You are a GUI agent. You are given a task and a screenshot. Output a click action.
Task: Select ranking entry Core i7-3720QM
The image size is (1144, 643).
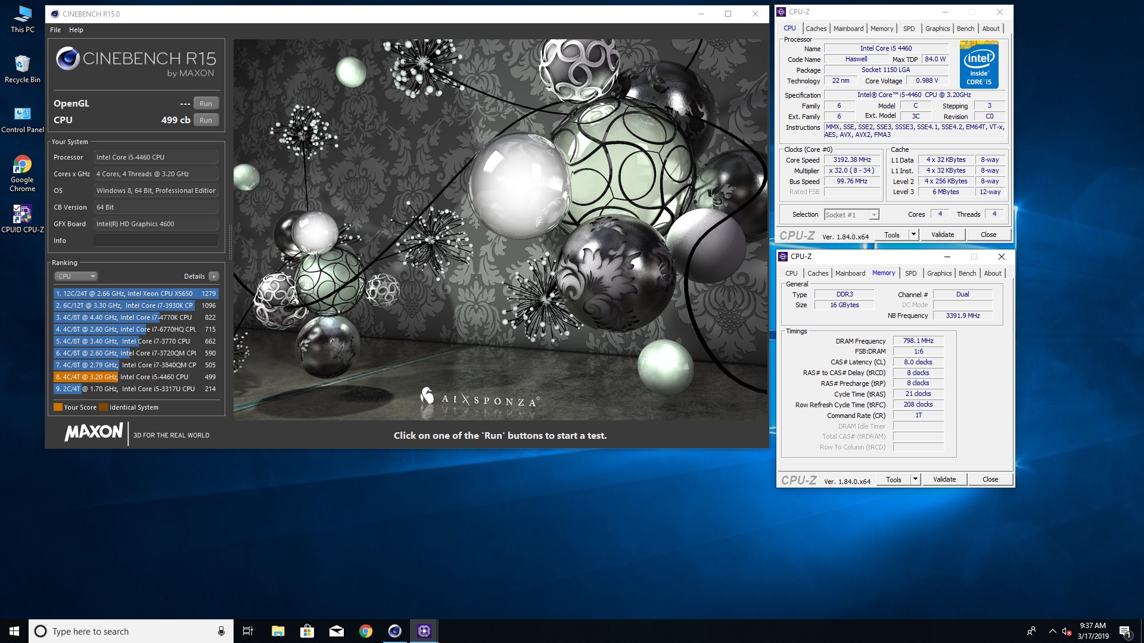click(136, 353)
